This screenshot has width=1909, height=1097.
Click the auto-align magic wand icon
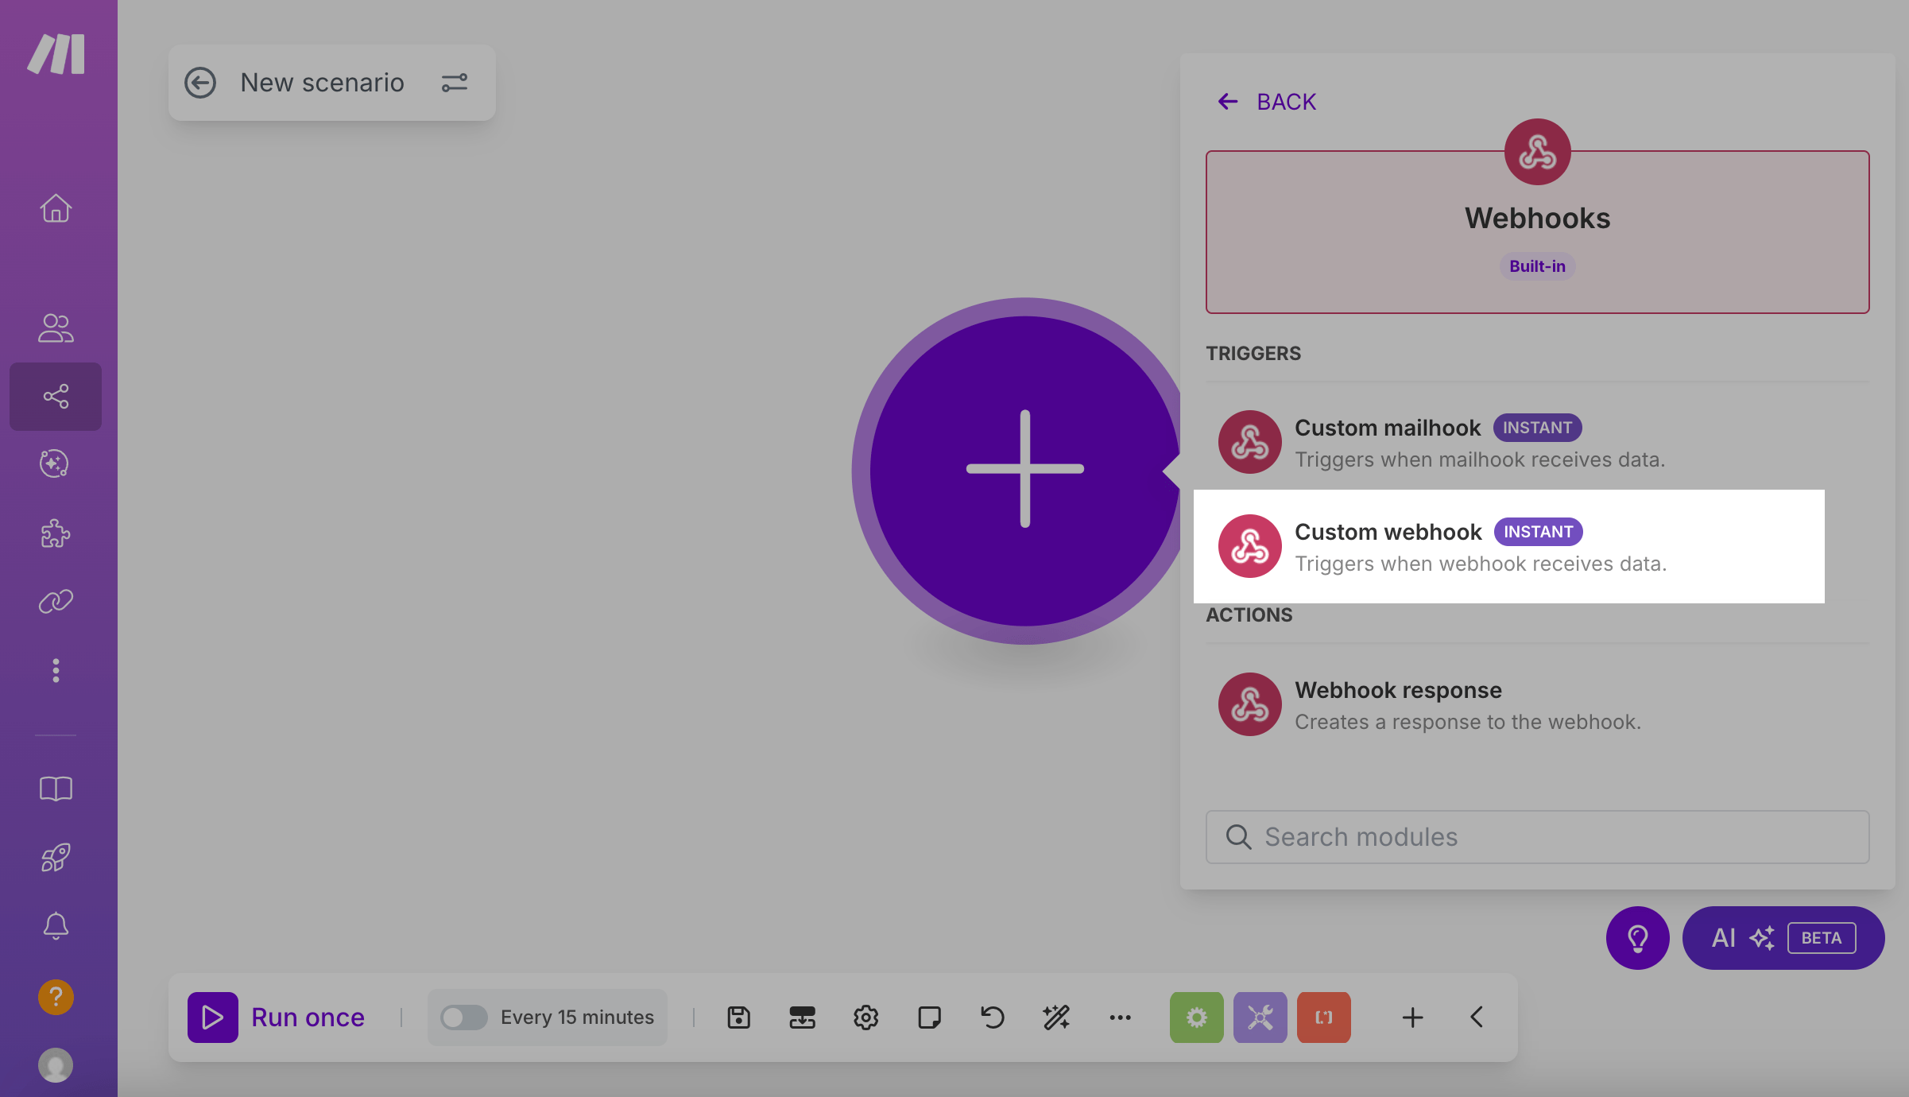tap(1056, 1018)
